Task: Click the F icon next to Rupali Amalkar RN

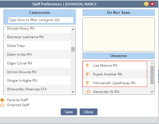Action: (x=88, y=74)
